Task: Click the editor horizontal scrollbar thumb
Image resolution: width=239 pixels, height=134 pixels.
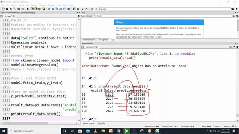Action: 25,123
